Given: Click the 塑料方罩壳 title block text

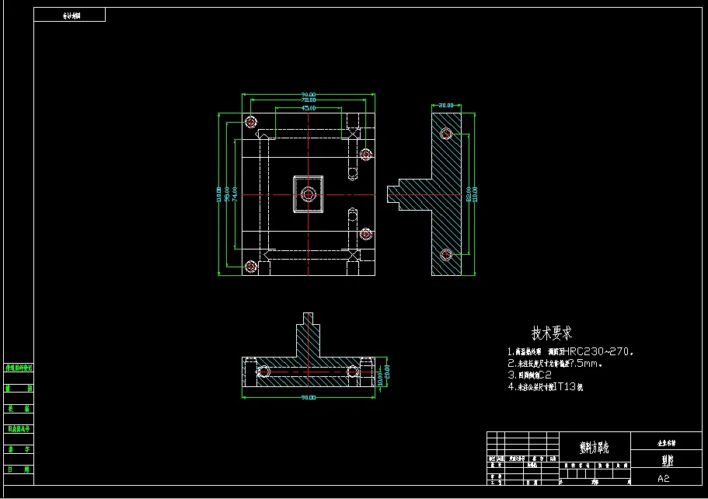Looking at the screenshot, I should (595, 448).
